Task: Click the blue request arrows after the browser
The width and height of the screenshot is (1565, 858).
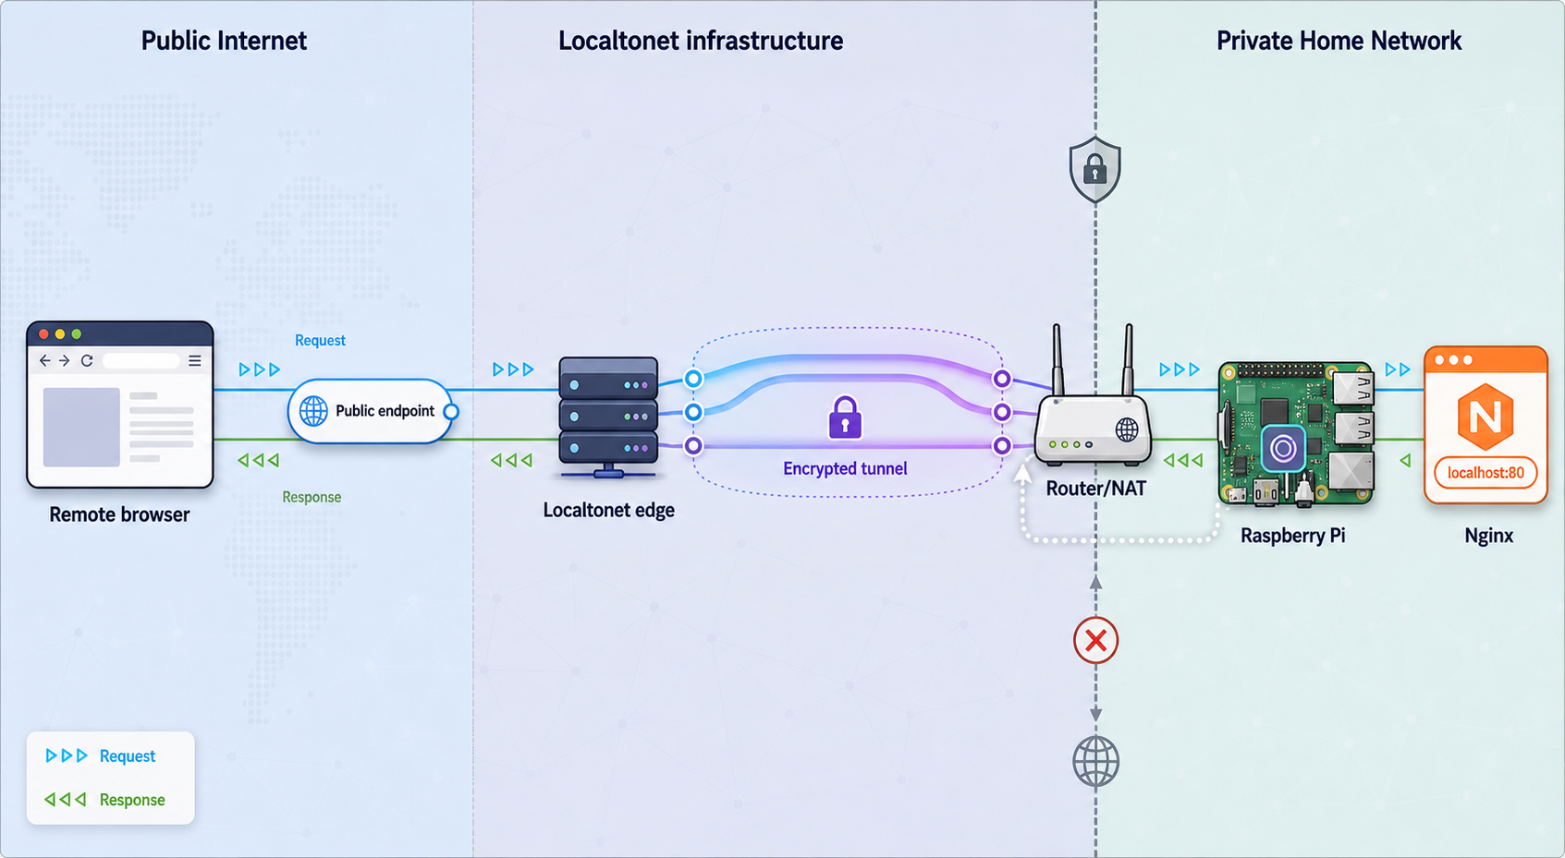Action: 259,369
